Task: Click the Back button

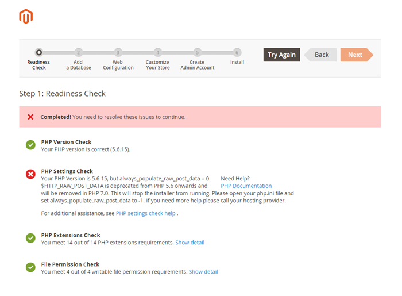Action: click(x=321, y=55)
